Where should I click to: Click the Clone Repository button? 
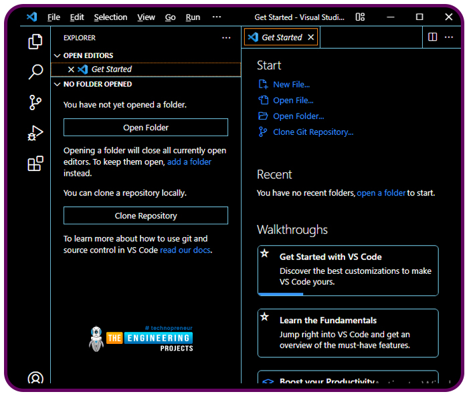pos(146,216)
